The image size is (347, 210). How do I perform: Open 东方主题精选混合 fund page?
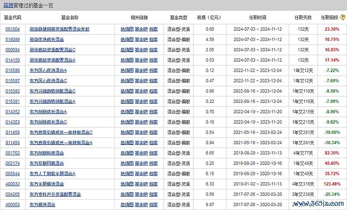(x=47, y=184)
